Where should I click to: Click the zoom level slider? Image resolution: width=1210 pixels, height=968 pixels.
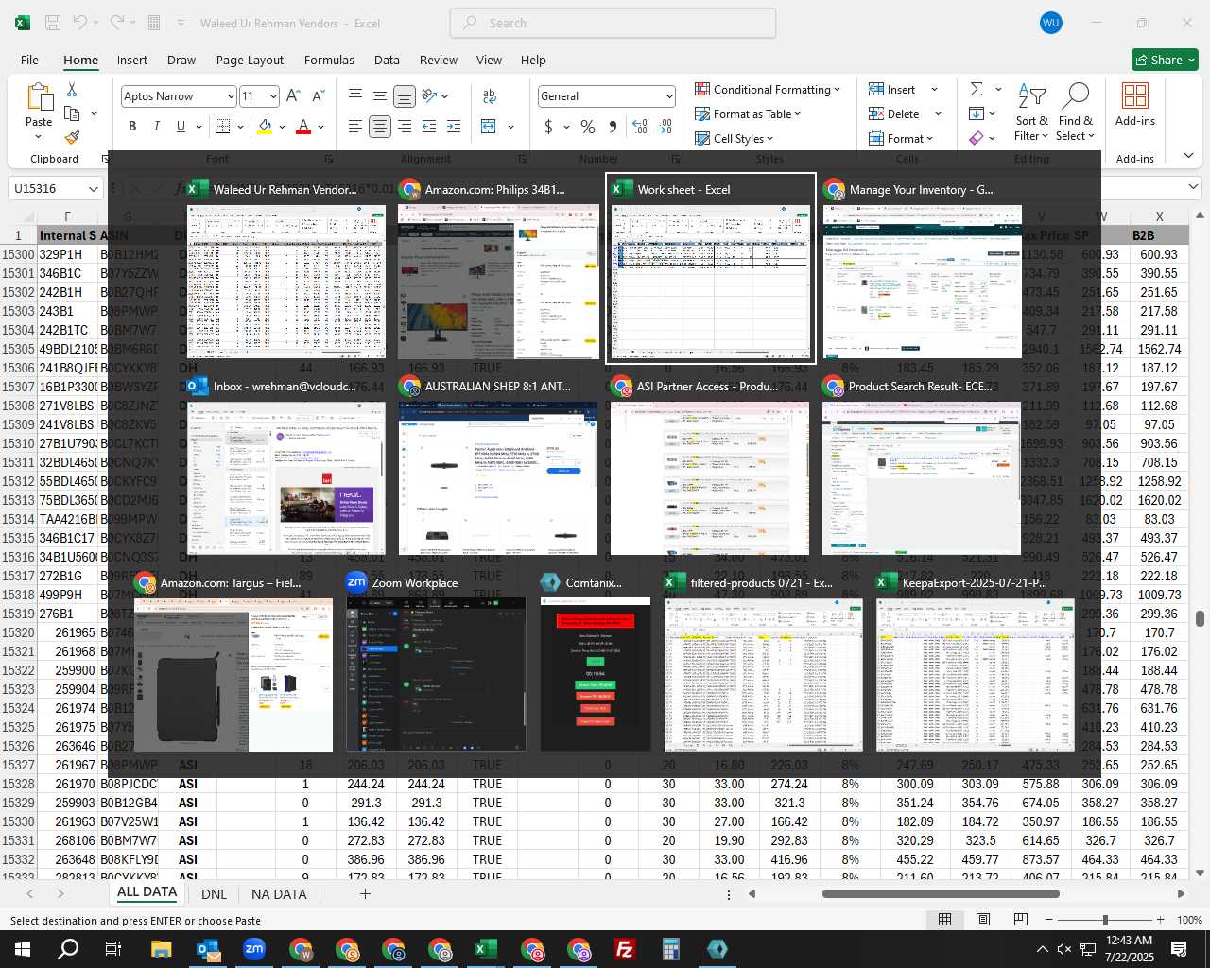[1104, 920]
